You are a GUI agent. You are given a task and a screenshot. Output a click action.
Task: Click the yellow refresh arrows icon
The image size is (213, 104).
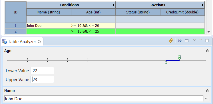(x=171, y=41)
